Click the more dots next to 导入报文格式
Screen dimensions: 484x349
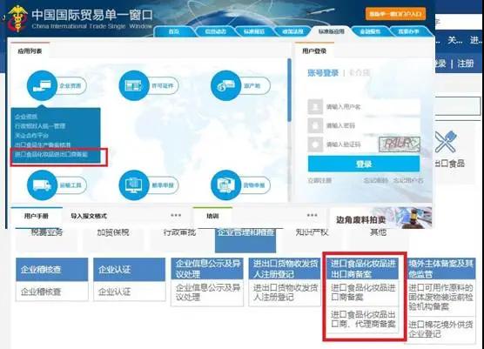pyautogui.click(x=176, y=215)
